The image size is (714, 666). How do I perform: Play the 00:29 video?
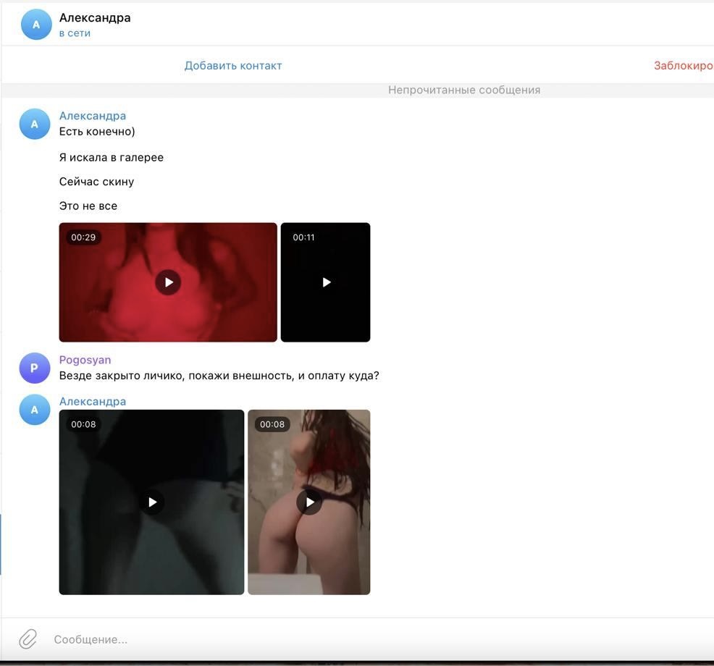[x=168, y=282]
